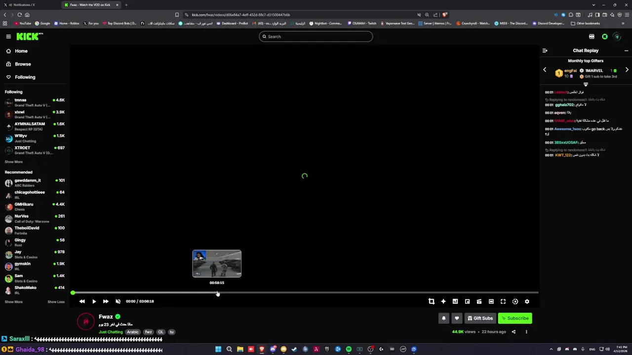Screen dimensions: 632x355
Task: Open Spotify from taskbar
Action: [349, 349]
